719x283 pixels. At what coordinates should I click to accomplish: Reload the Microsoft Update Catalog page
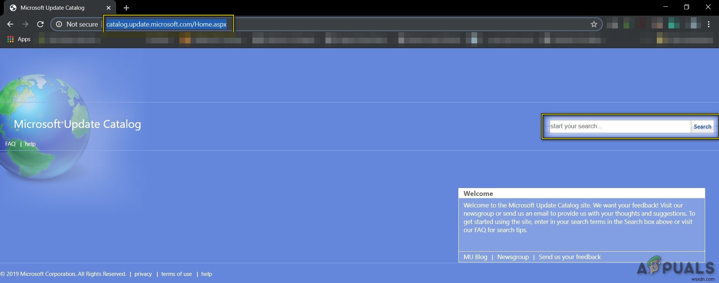tap(40, 24)
